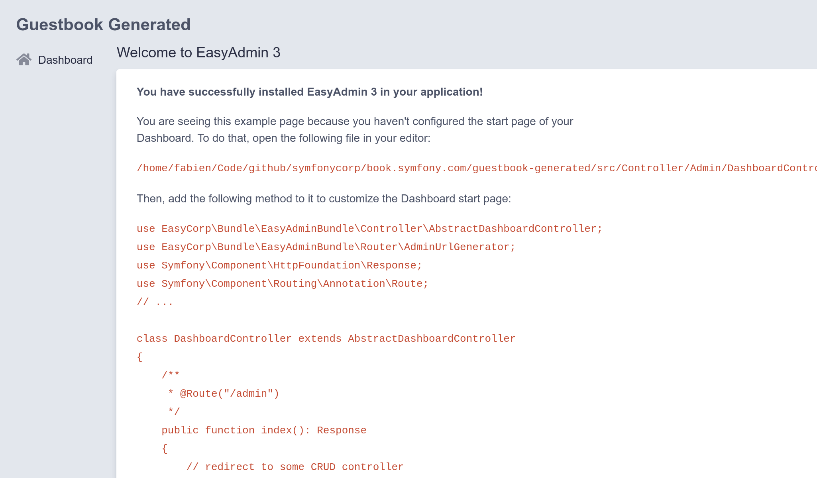Click the 'class DashboardController extends' code line
This screenshot has width=817, height=478.
(326, 339)
